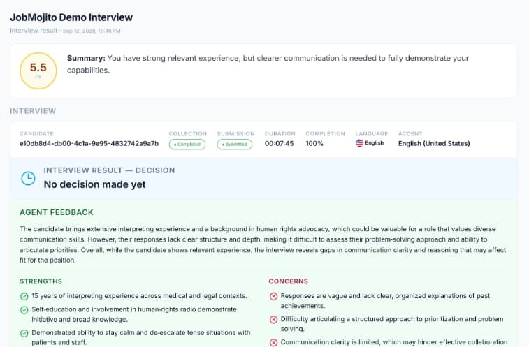Click the English language value
This screenshot has width=529, height=347.
374,143
